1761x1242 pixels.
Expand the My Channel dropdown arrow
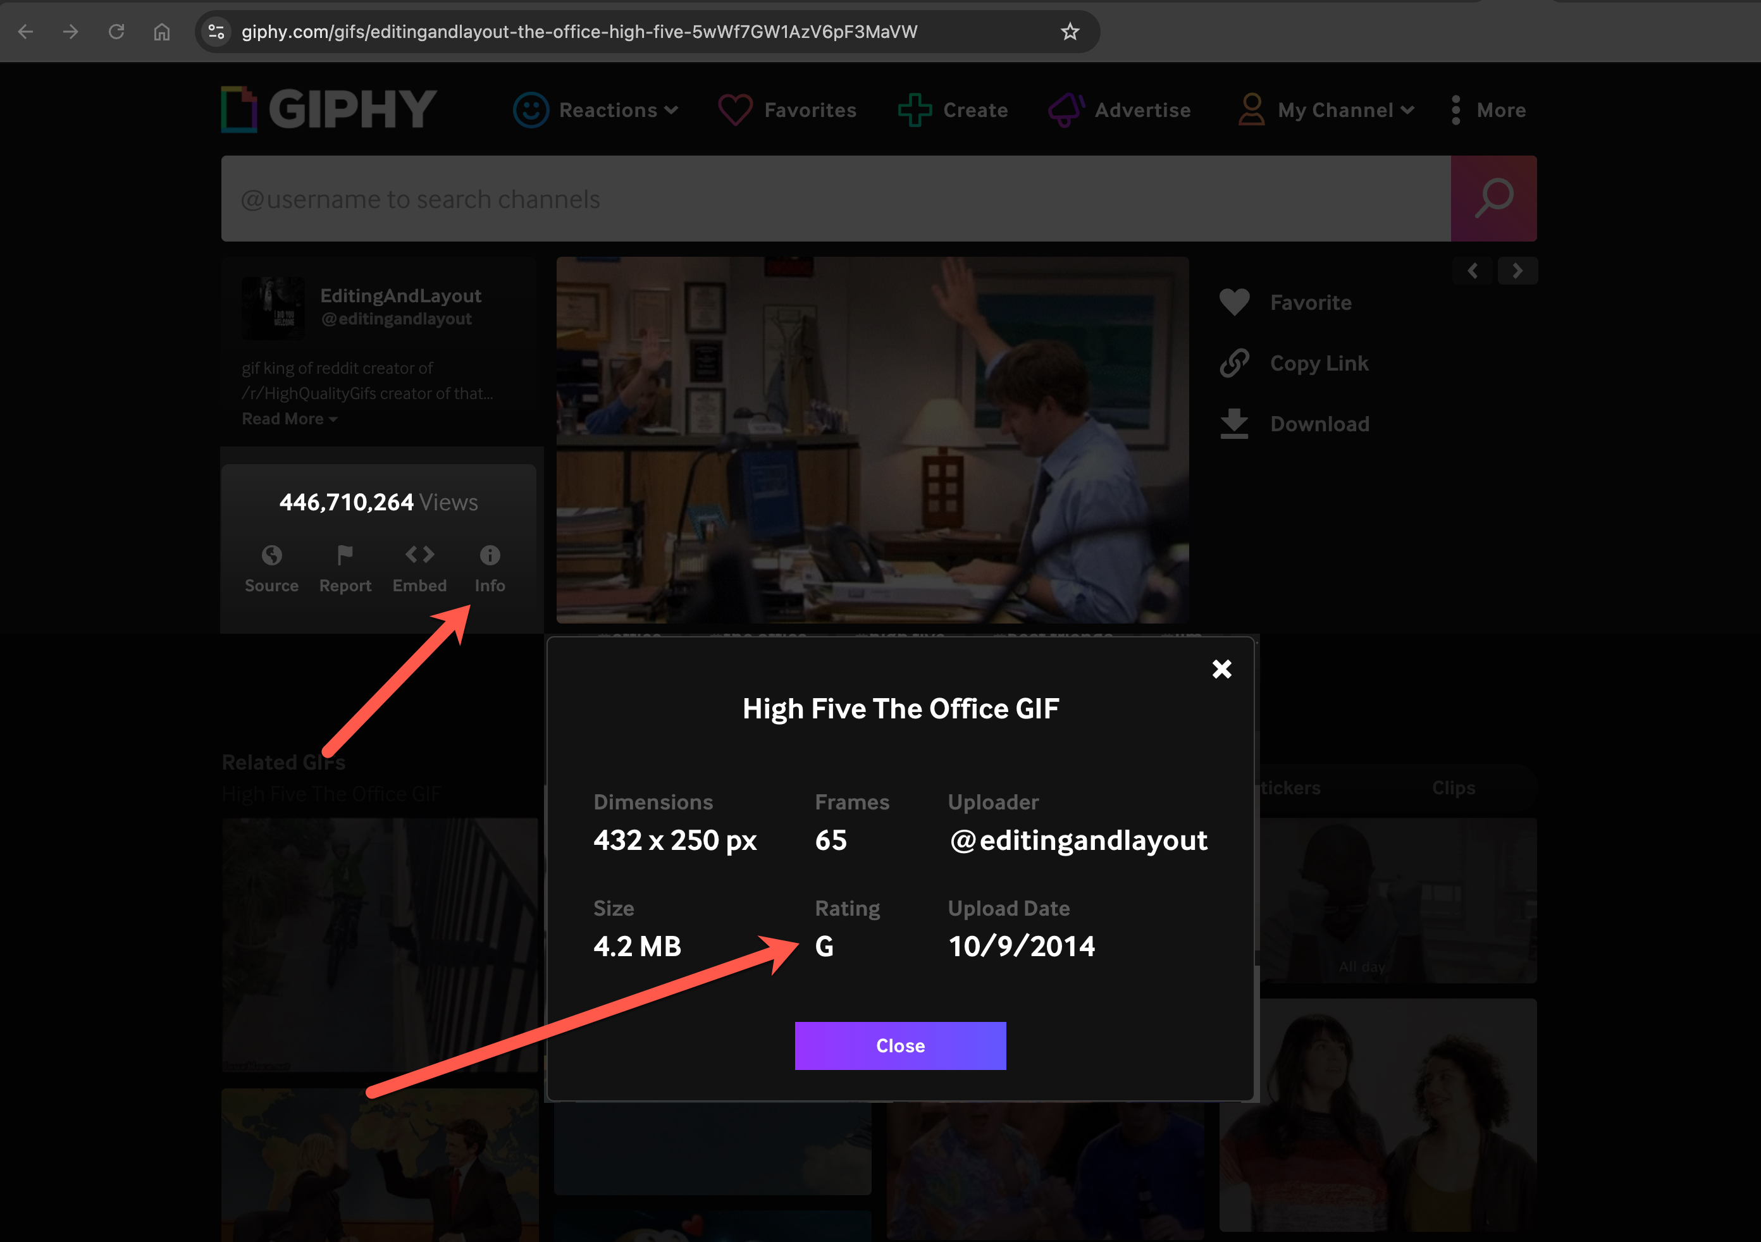[x=1407, y=111]
